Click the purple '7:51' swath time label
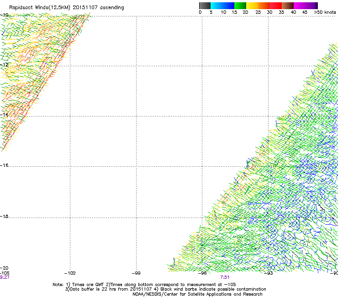Screen dimensions: 338x297 point(225,277)
